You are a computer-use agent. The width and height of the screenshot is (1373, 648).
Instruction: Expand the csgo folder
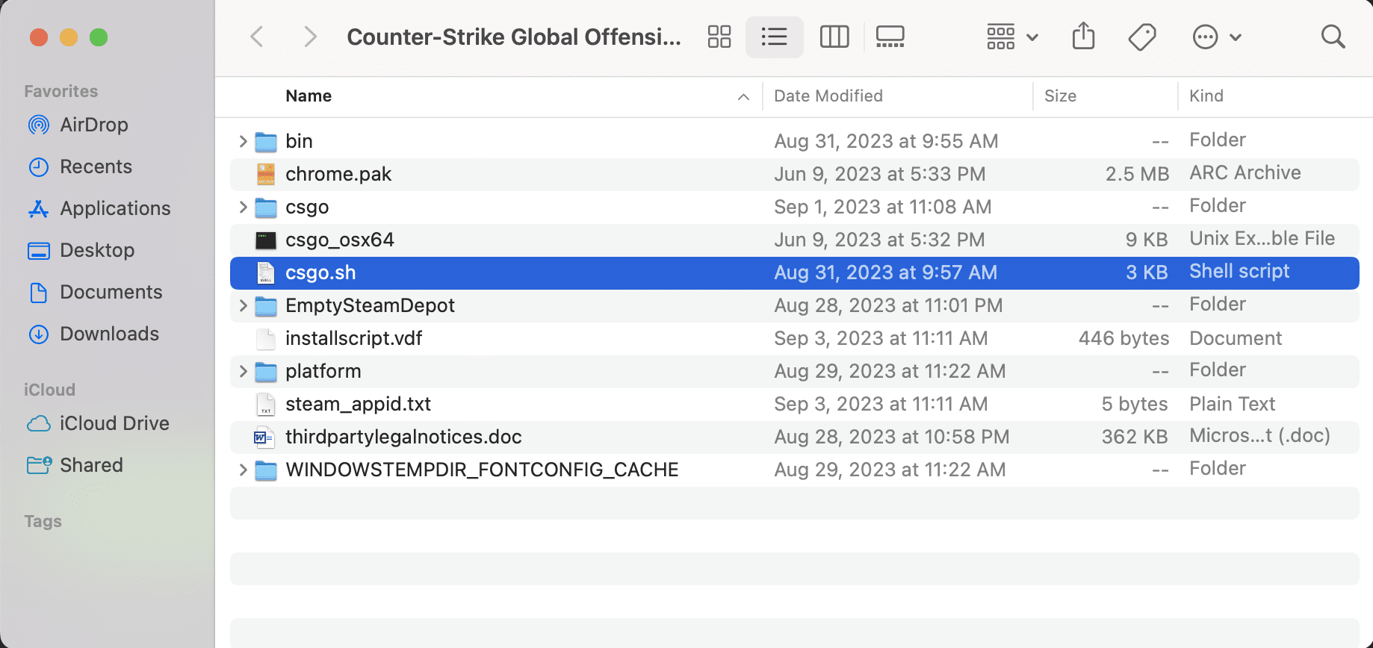click(243, 207)
